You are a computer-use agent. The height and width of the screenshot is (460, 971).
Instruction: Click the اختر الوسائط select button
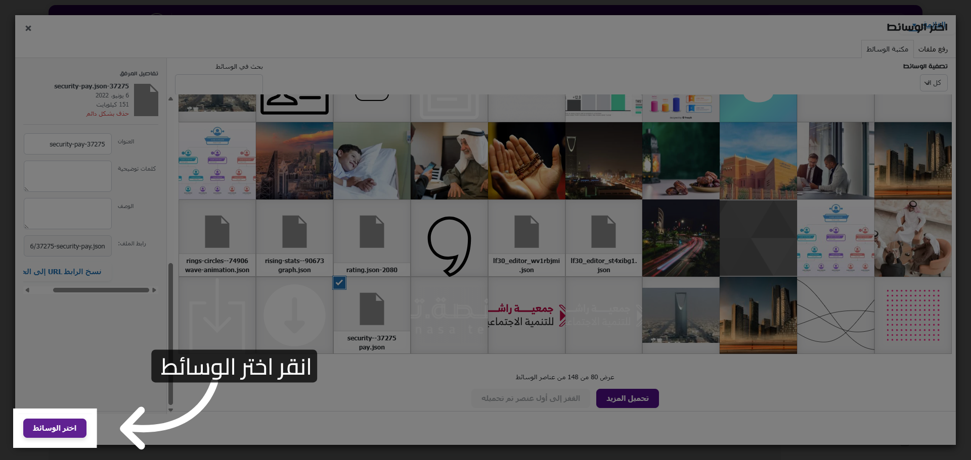(x=54, y=428)
